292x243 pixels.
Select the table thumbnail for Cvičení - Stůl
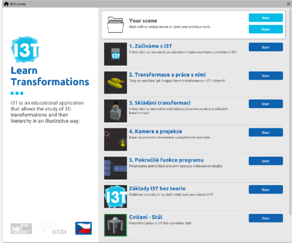115,225
